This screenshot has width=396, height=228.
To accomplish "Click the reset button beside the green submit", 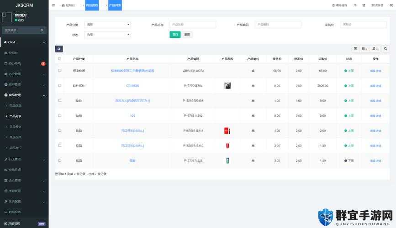I will (187, 35).
